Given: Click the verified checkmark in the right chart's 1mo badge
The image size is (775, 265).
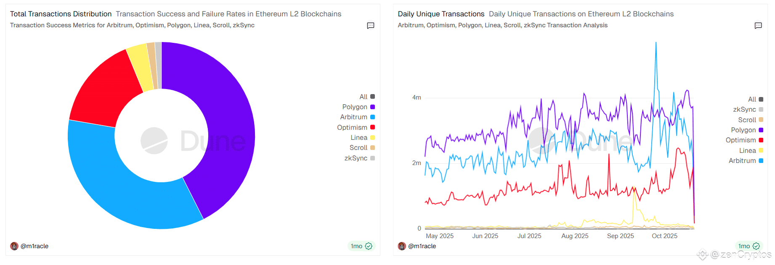Looking at the screenshot, I should [x=756, y=246].
